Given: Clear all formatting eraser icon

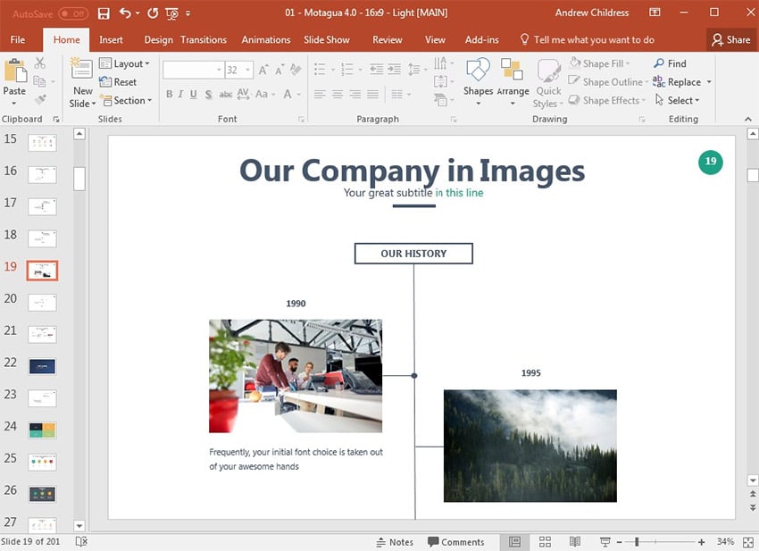Looking at the screenshot, I should click(x=296, y=70).
